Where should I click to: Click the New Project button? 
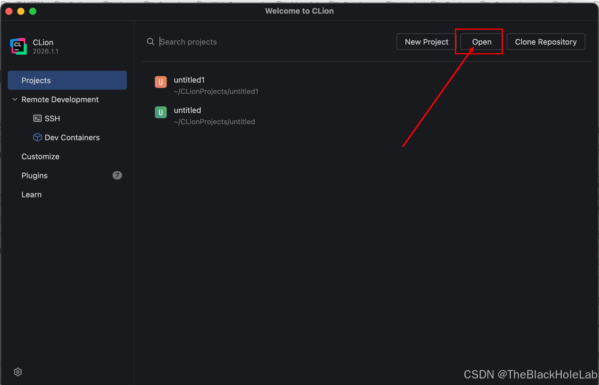click(x=426, y=42)
